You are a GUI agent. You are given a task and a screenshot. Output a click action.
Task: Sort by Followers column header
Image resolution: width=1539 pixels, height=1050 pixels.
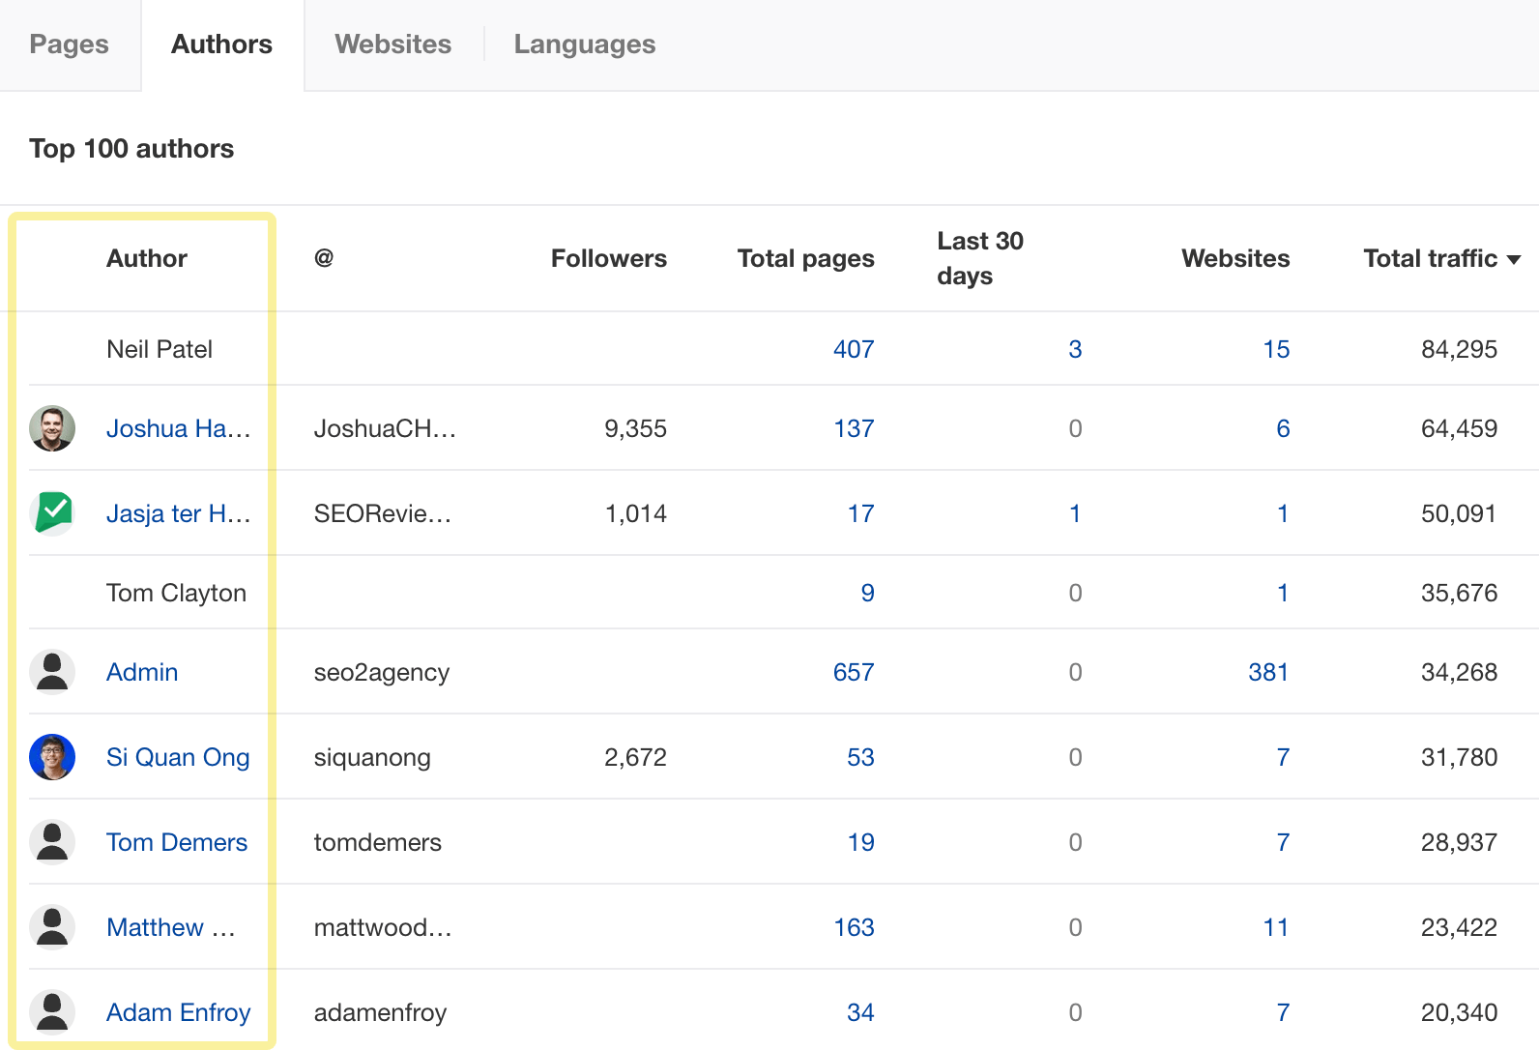[x=609, y=258]
